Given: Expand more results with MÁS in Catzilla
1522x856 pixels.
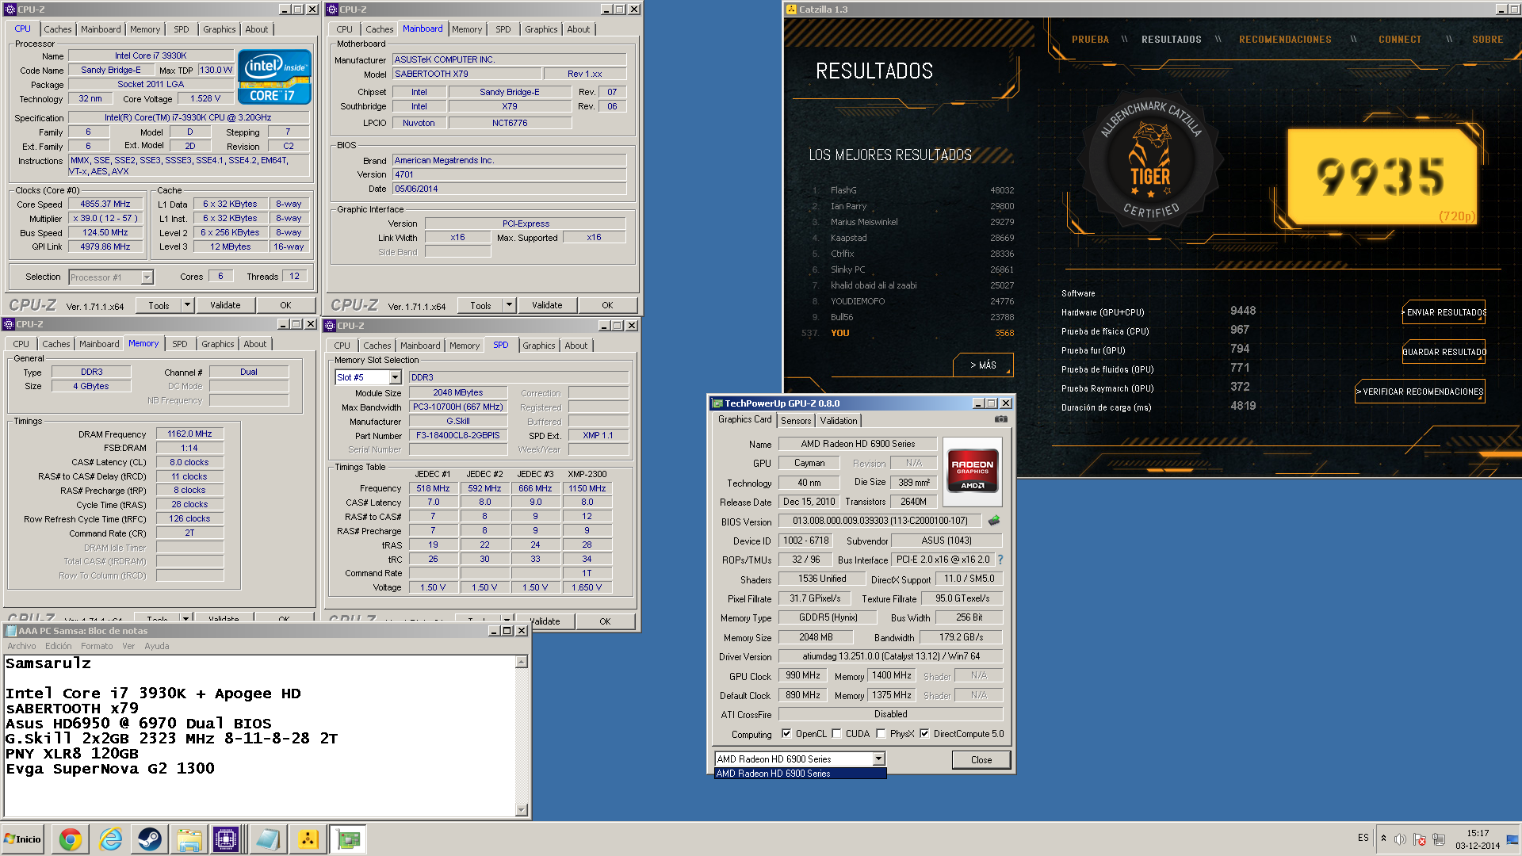Looking at the screenshot, I should click(x=983, y=365).
